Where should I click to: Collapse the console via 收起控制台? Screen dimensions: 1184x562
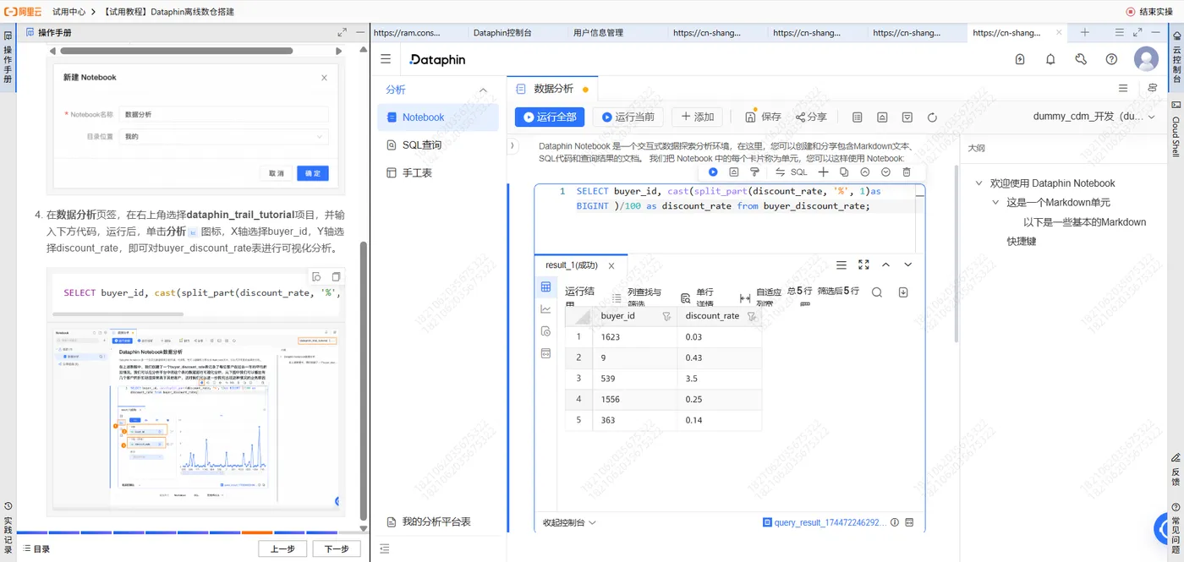coord(569,522)
